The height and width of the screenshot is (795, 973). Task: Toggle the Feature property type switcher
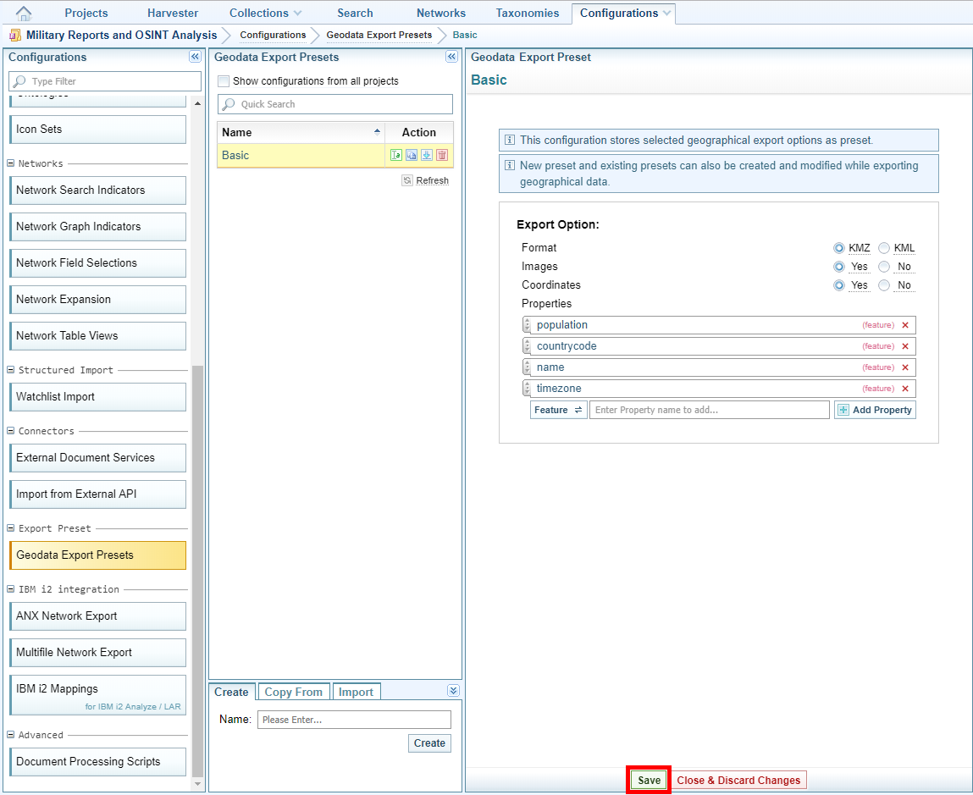pos(558,410)
